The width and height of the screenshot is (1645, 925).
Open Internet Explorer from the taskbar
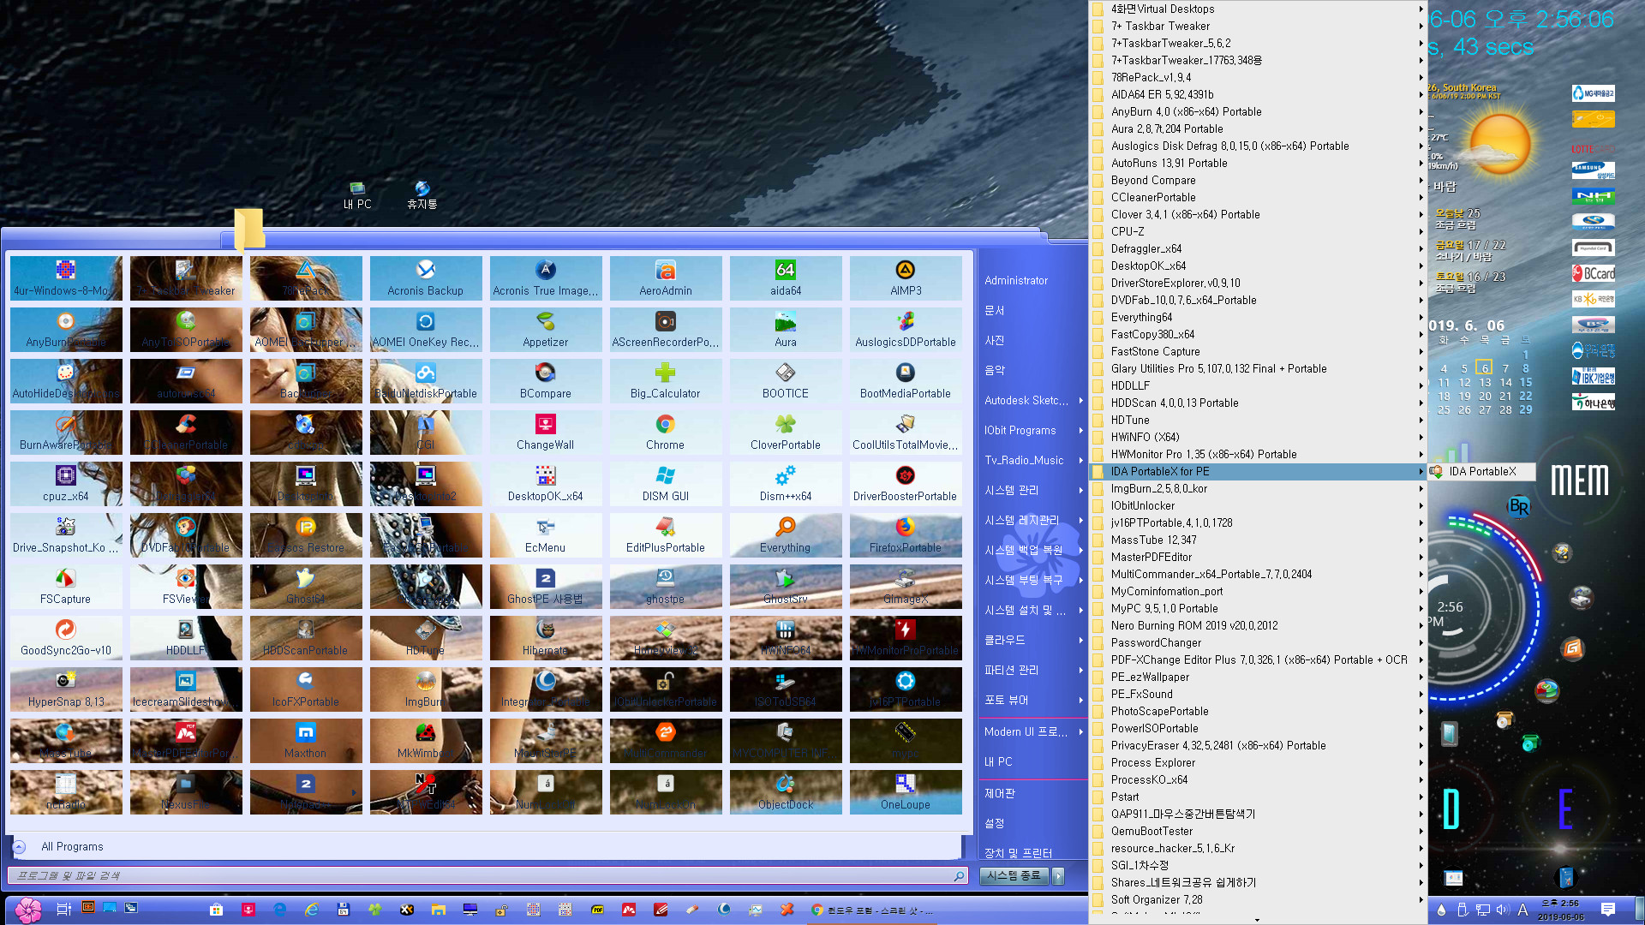point(312,910)
